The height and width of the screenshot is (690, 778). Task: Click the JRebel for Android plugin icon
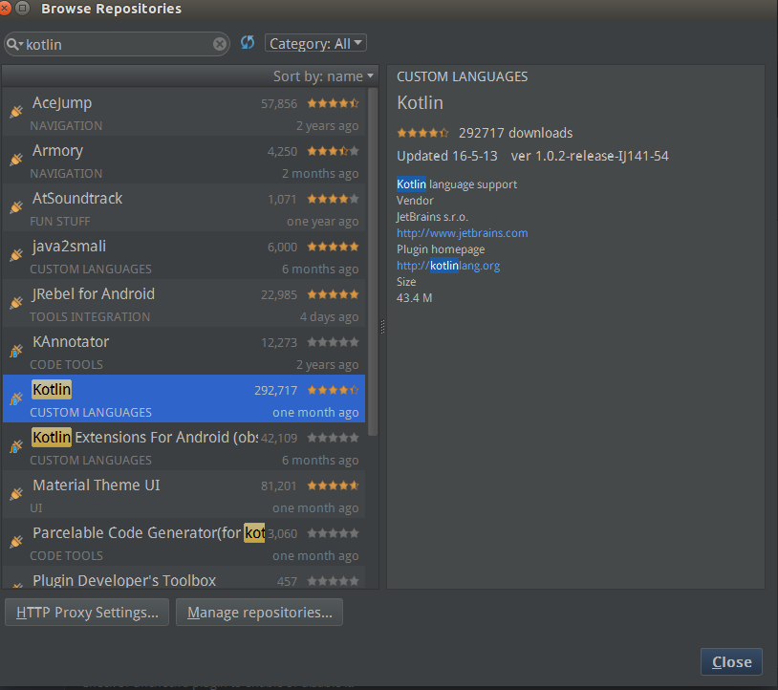coord(16,303)
